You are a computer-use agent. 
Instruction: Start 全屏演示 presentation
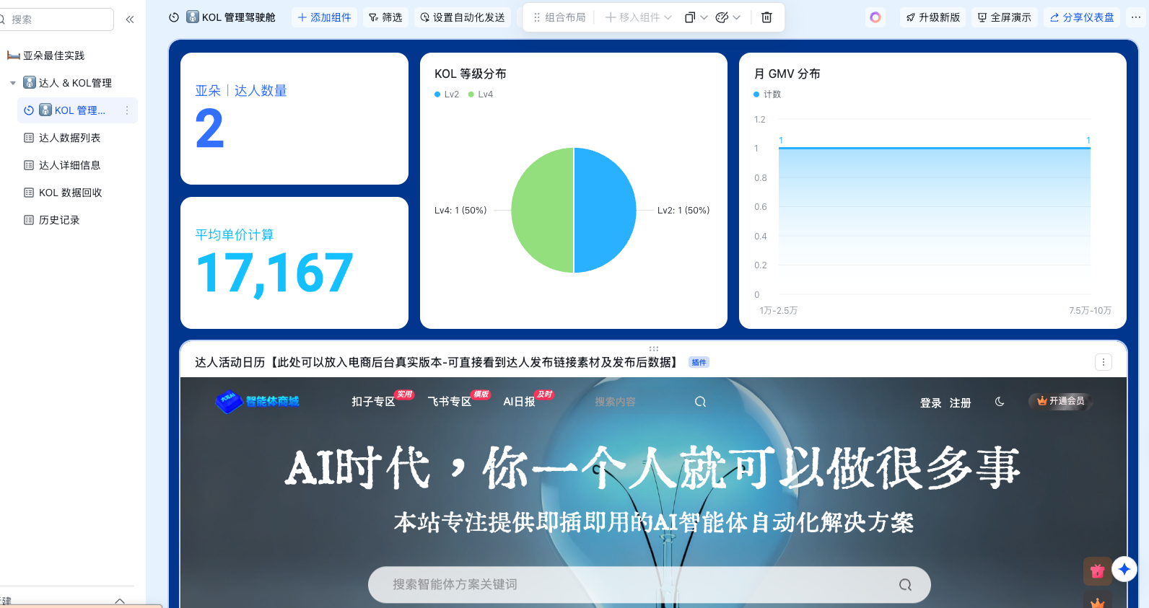click(x=1004, y=17)
